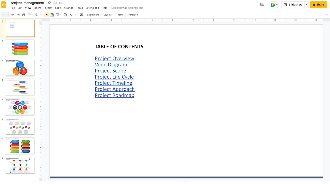Select slide 8 thumbnail
330x184 pixels.
pyautogui.click(x=20, y=166)
